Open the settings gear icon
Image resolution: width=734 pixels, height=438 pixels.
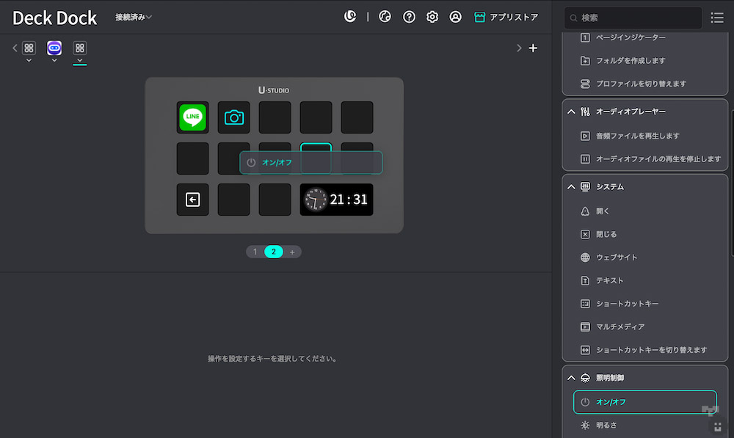point(432,17)
